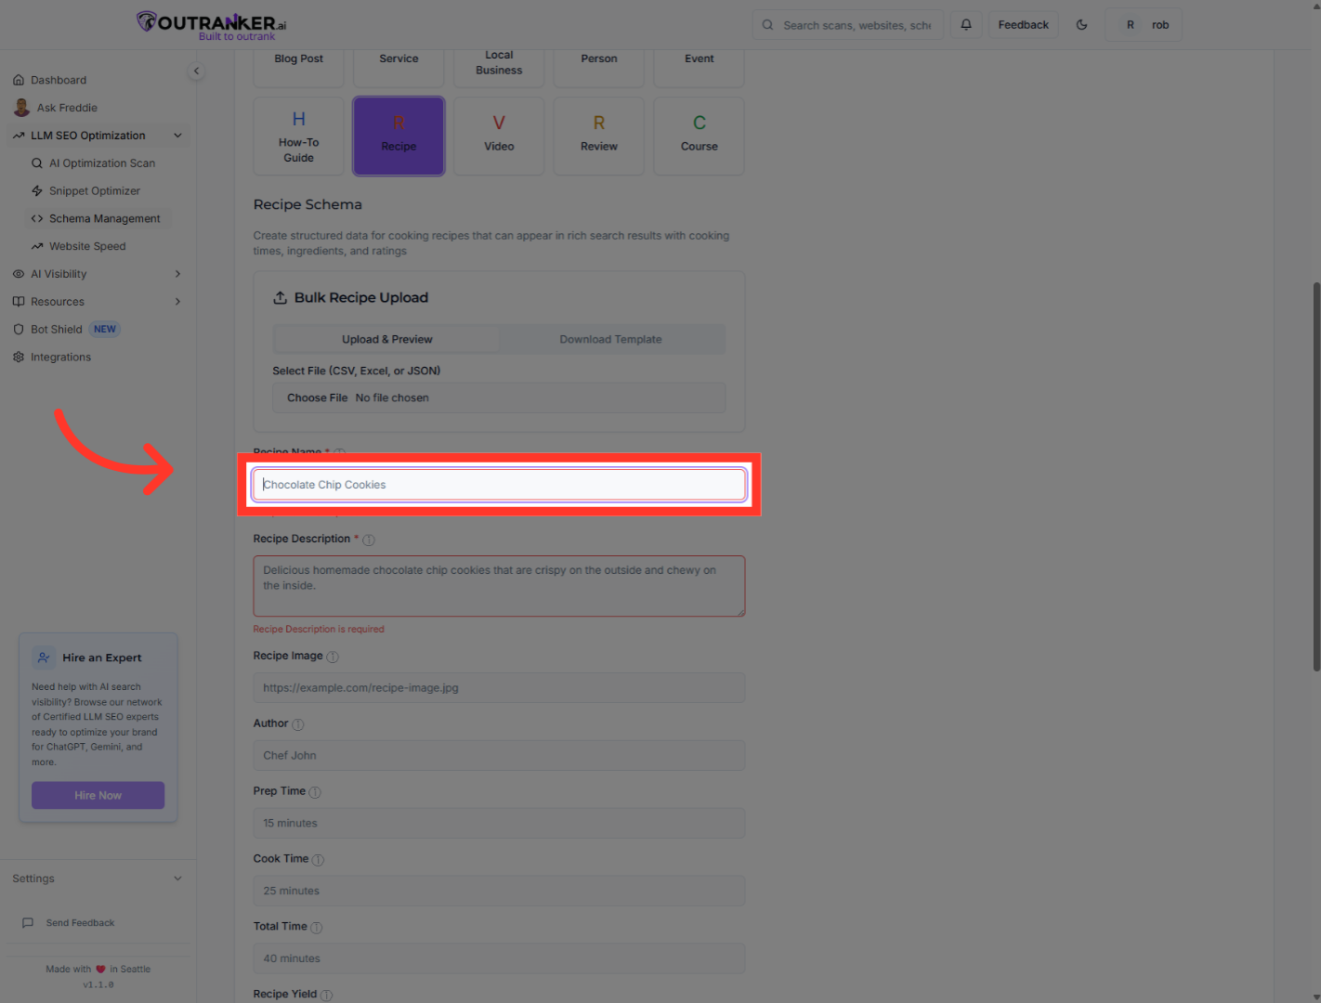Collapse the sidebar with the chevron button

pyautogui.click(x=196, y=72)
